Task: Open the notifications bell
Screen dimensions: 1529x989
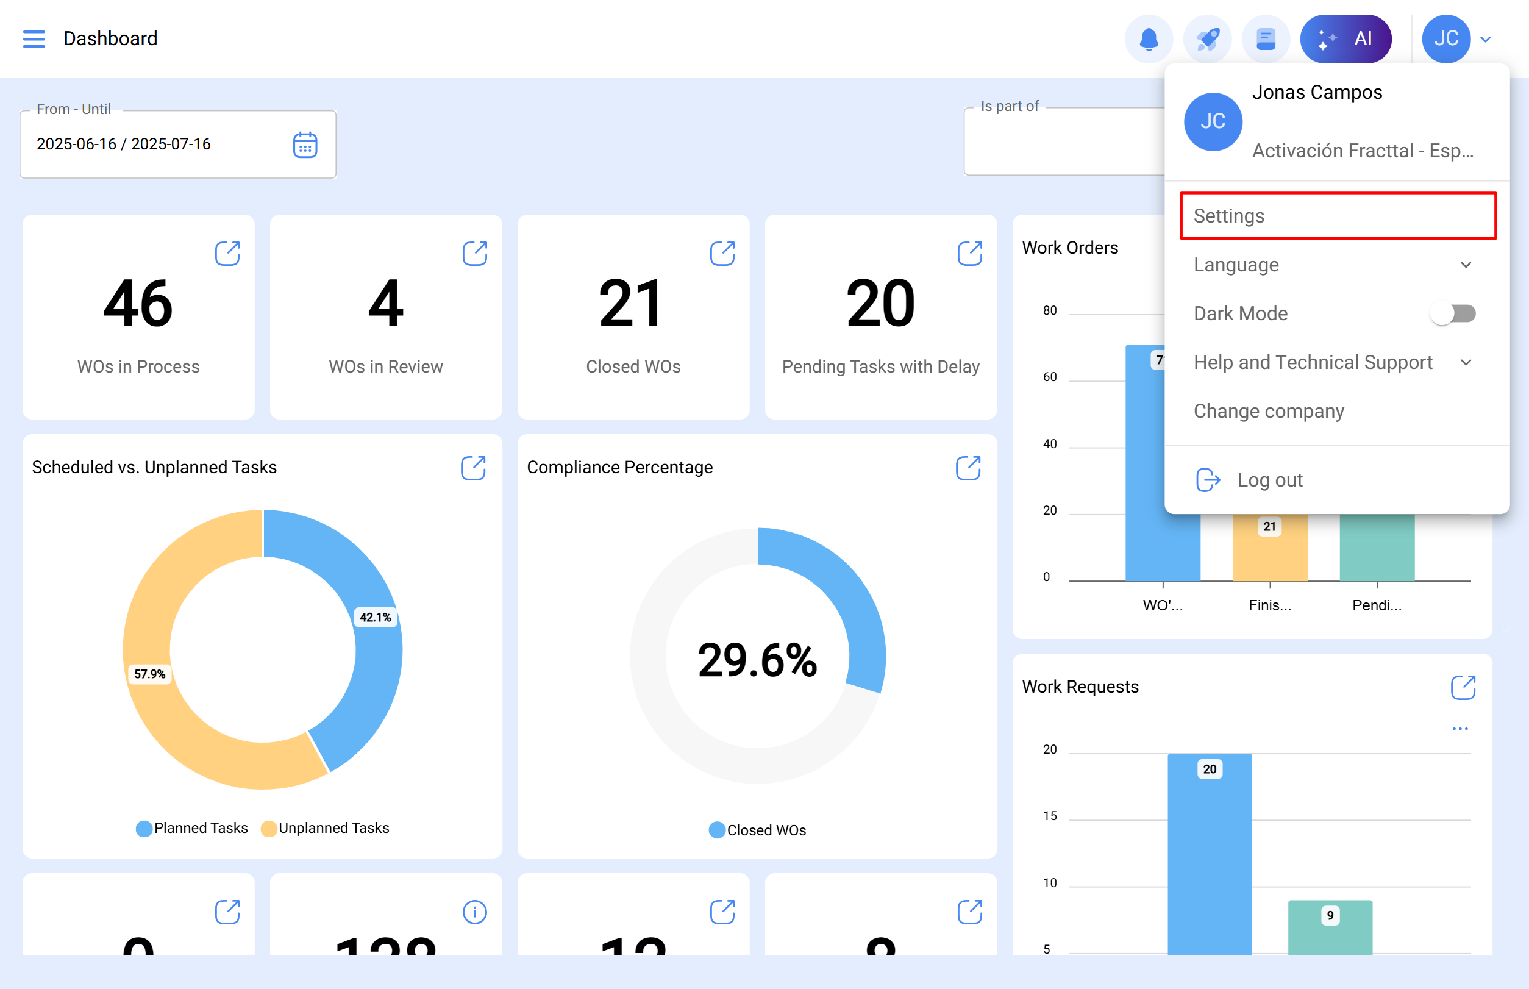Action: [x=1149, y=38]
